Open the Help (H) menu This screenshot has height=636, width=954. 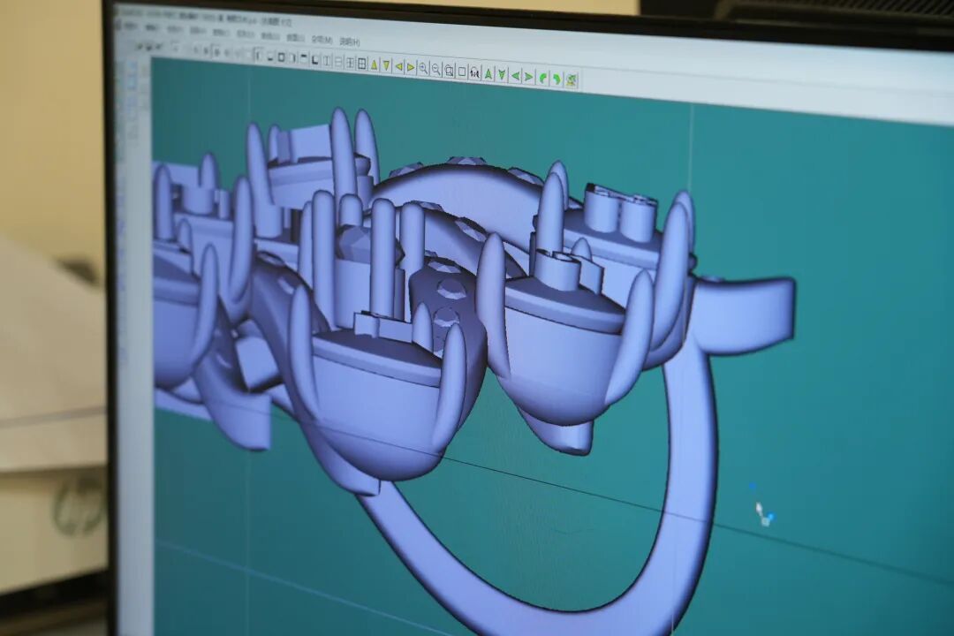point(349,42)
